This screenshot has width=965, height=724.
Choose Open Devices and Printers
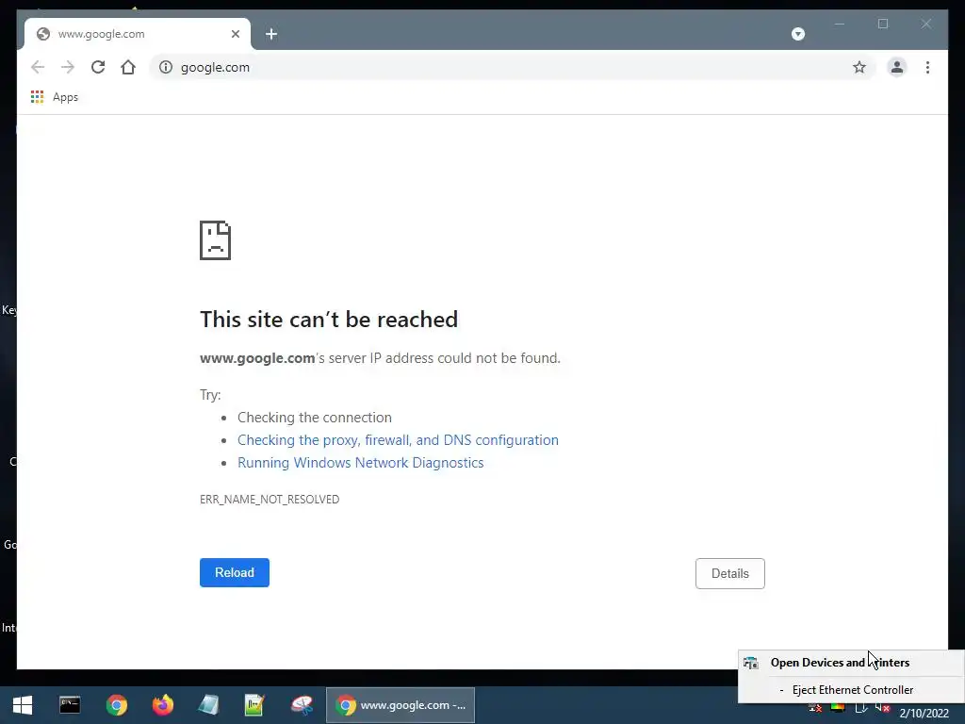(852, 663)
